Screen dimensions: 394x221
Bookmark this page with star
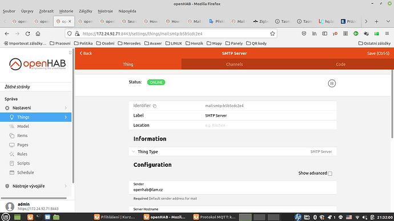pyautogui.click(x=272, y=34)
